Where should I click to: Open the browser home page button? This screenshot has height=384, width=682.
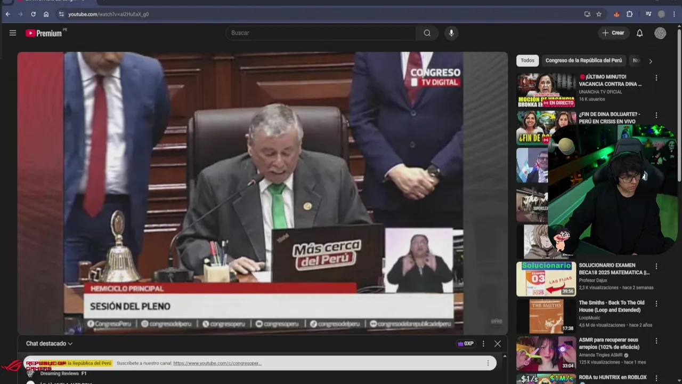46,14
